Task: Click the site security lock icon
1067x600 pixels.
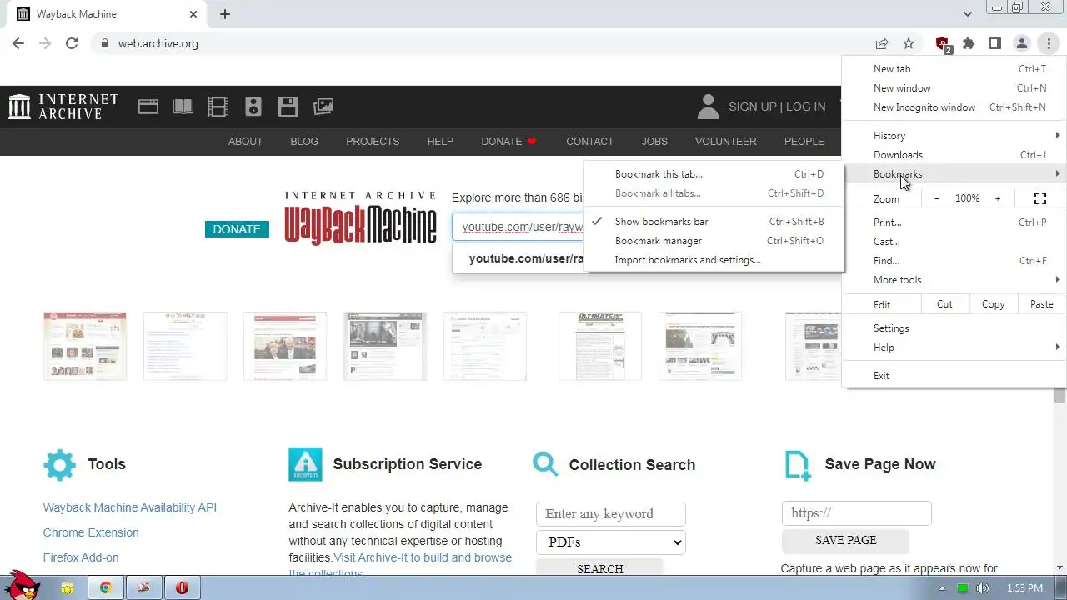Action: 104,43
